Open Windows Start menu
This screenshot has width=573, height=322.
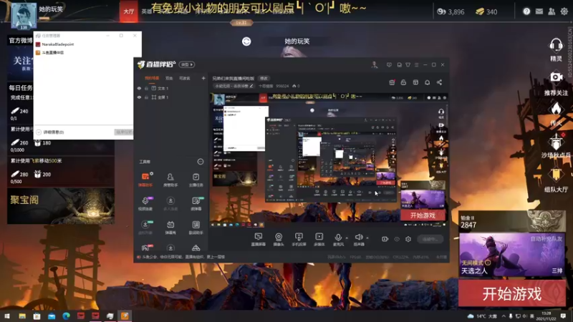7,316
